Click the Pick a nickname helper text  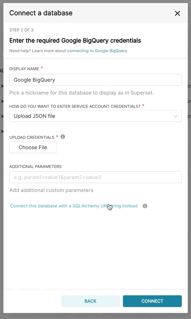(x=82, y=93)
